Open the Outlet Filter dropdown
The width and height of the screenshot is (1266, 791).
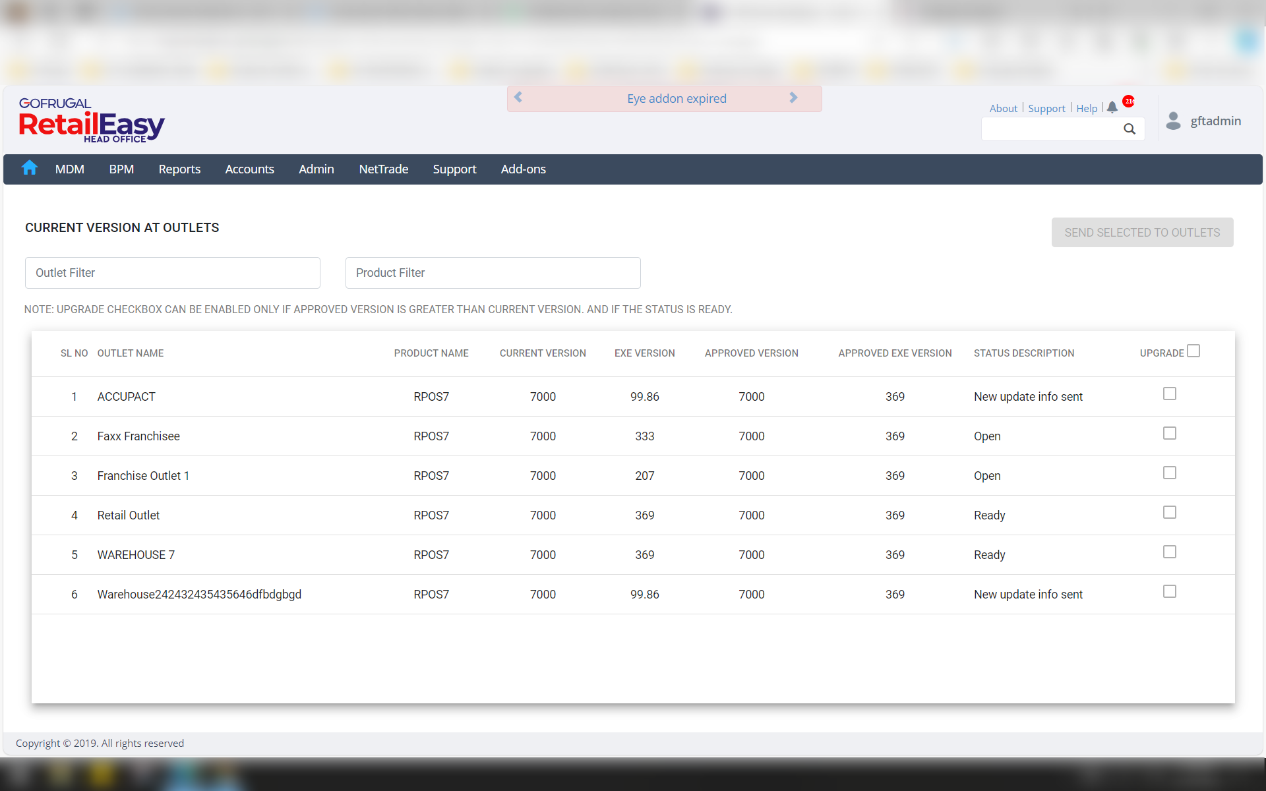tap(172, 273)
